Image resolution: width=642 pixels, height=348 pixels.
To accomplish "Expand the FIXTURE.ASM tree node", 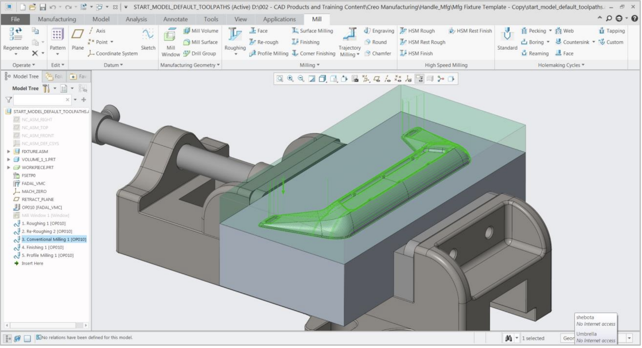I will click(9, 152).
